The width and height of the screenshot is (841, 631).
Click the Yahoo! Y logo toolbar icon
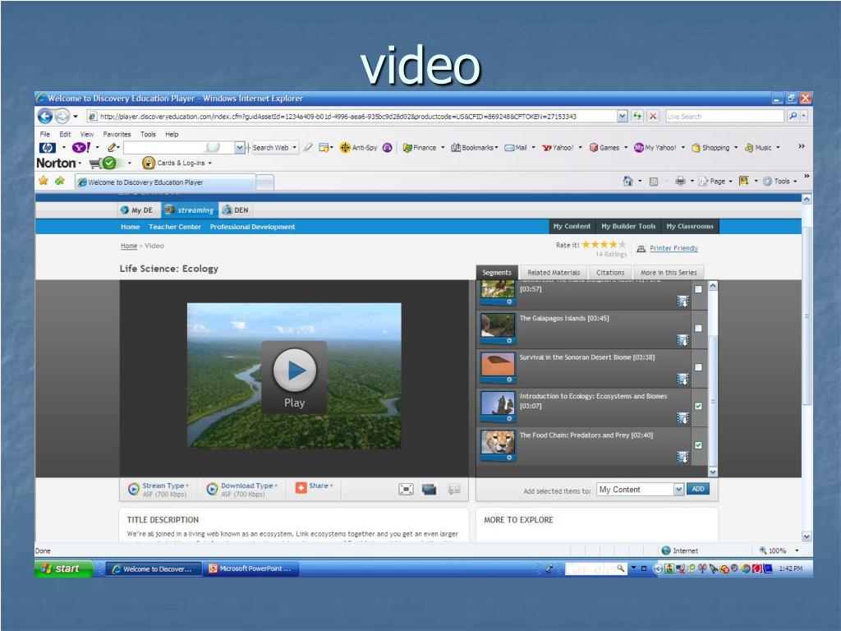(x=81, y=148)
